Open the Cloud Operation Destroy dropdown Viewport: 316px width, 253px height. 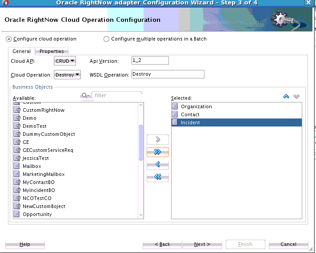point(67,75)
